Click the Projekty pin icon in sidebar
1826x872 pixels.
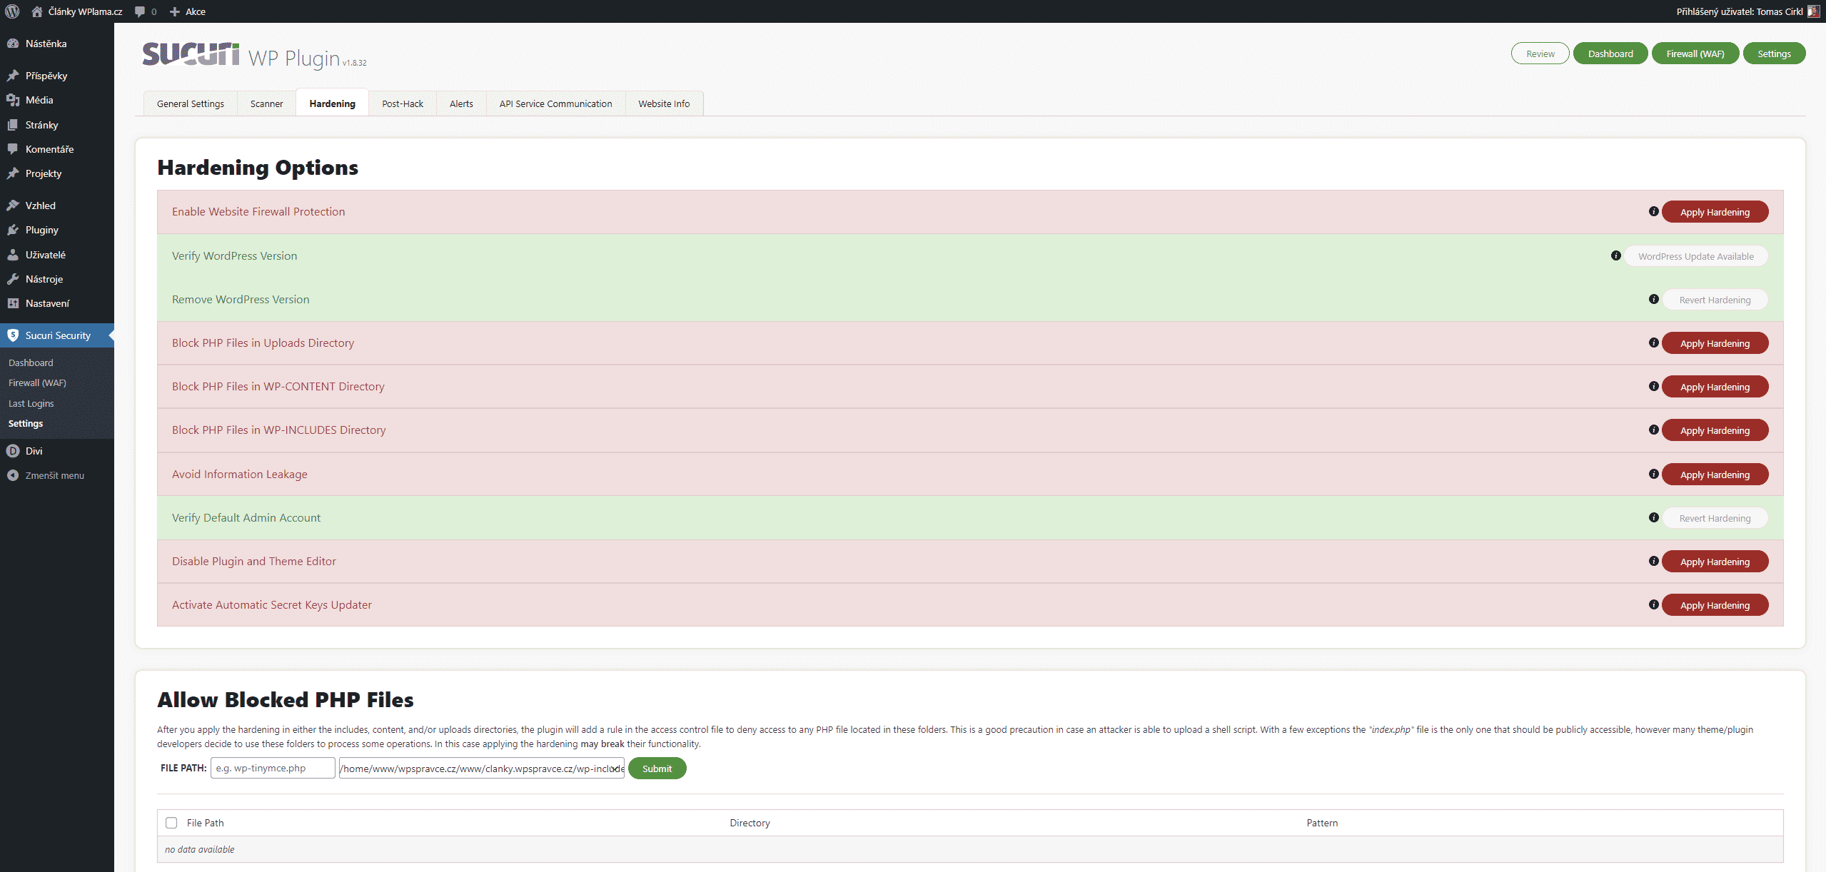coord(13,173)
